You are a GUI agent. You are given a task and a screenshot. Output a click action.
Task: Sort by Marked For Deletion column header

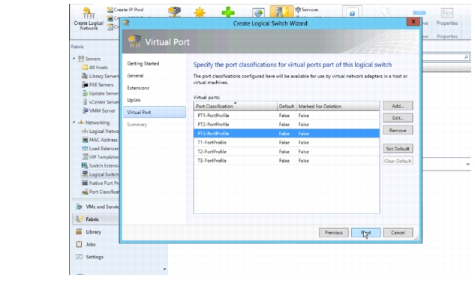click(x=338, y=106)
